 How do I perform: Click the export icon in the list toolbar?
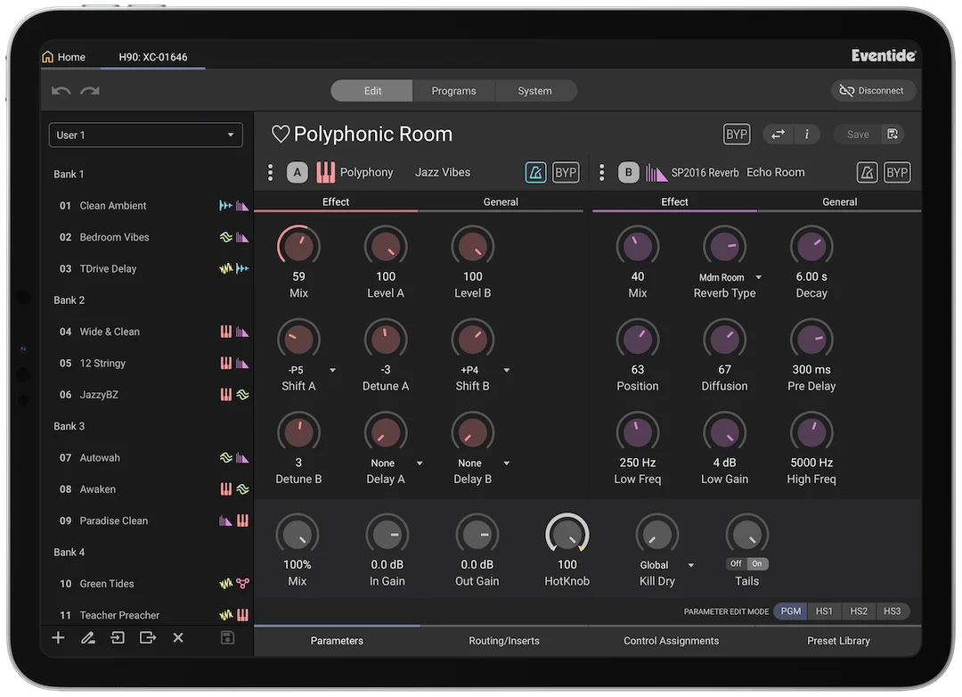148,638
